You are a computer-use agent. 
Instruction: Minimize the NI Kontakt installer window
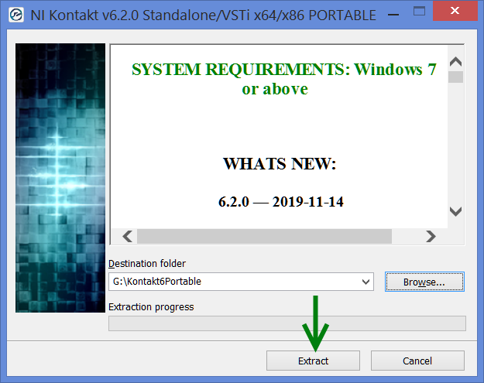tap(393, 14)
